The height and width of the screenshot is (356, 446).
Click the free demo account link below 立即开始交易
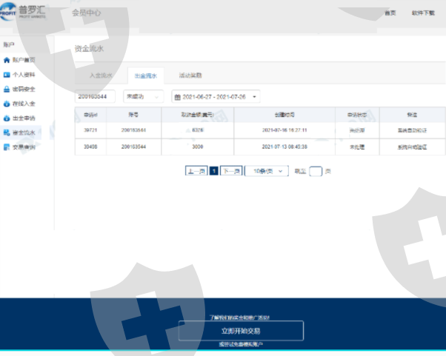241,344
